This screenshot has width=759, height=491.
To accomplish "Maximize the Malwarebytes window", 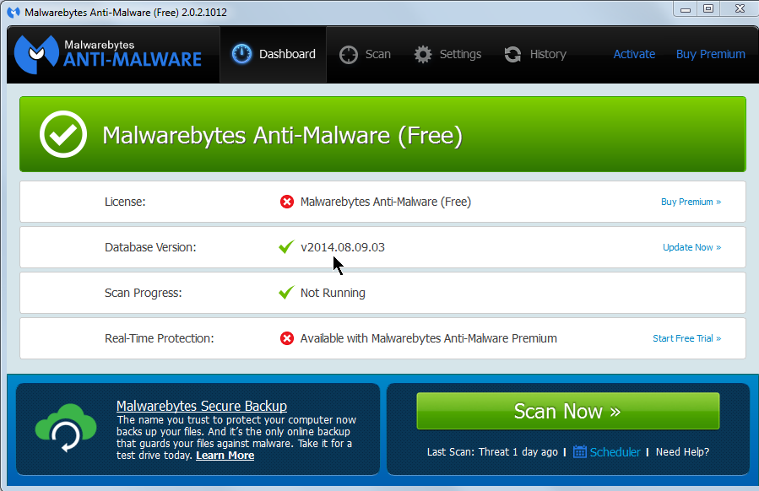I will coord(708,8).
